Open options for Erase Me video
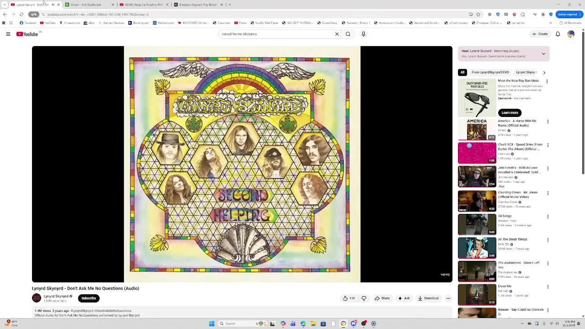 (548, 287)
